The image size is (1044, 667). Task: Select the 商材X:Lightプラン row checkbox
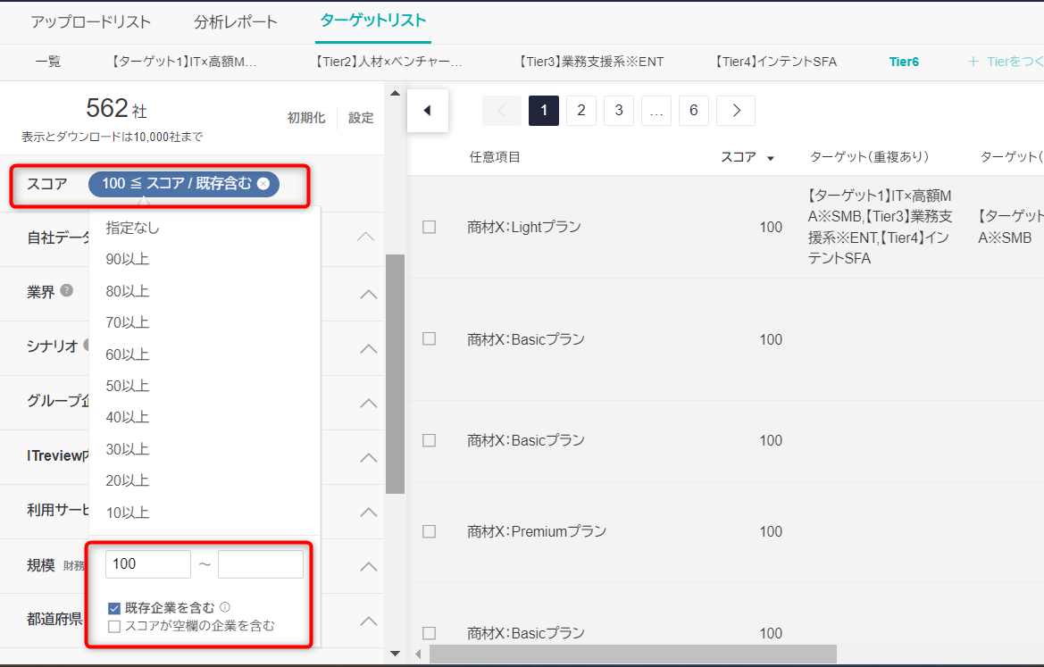point(429,227)
